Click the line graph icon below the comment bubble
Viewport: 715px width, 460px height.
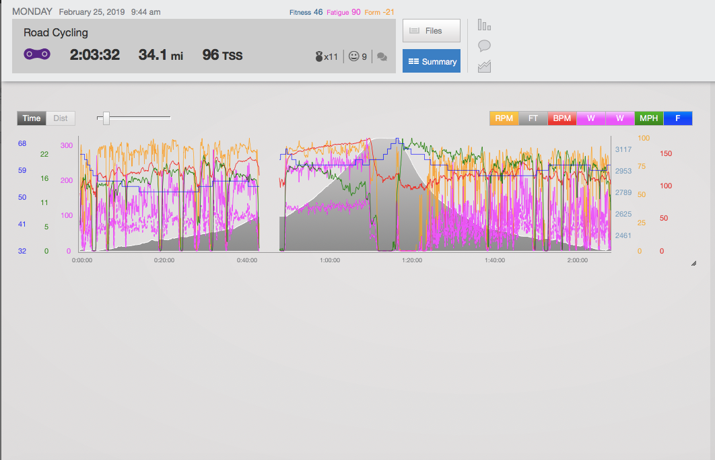click(483, 67)
